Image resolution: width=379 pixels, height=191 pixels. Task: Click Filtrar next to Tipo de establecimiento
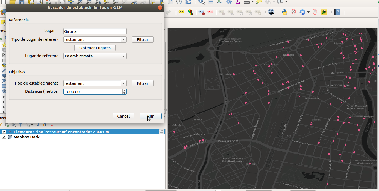142,83
